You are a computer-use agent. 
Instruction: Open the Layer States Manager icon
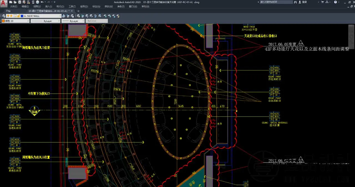[72, 16]
